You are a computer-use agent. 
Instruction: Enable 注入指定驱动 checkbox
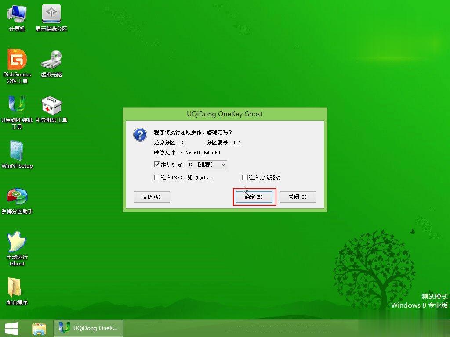(245, 178)
